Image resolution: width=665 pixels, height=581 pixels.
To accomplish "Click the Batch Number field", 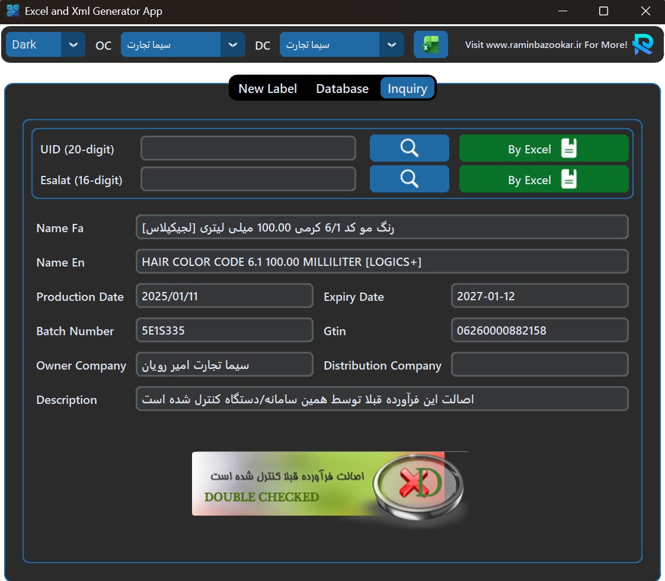I will (x=224, y=330).
